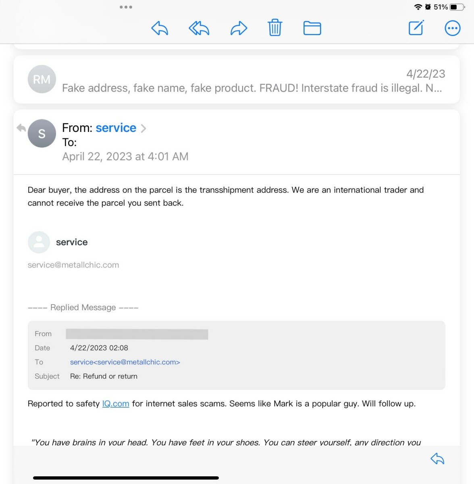Tap the battery status indicator
This screenshot has height=484, width=474.
tap(457, 7)
